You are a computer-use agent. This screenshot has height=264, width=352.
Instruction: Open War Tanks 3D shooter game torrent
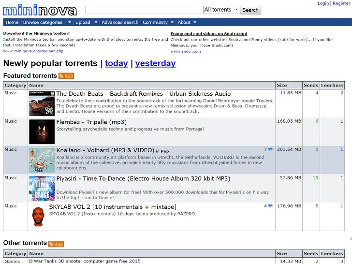pos(87,261)
